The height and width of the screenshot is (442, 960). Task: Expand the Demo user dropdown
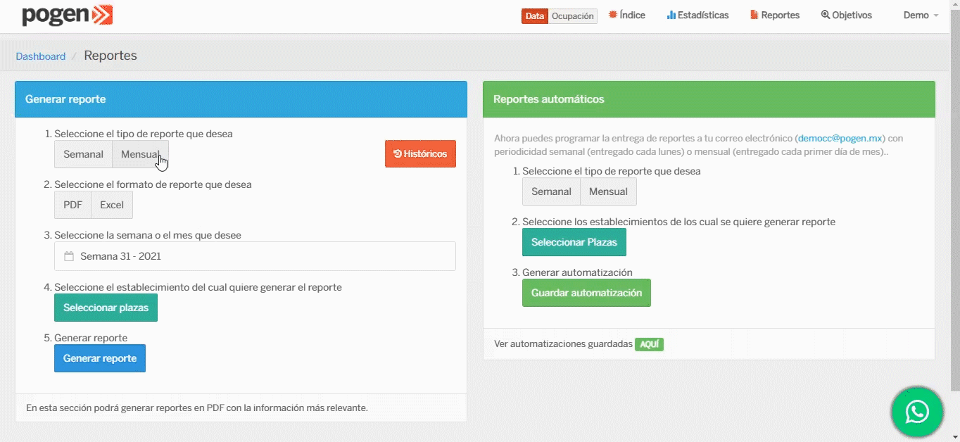pyautogui.click(x=920, y=15)
